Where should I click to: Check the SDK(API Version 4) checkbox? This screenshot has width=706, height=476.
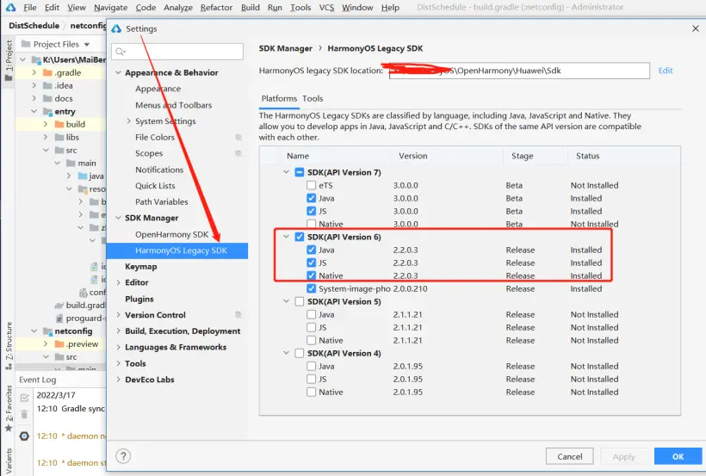click(300, 353)
